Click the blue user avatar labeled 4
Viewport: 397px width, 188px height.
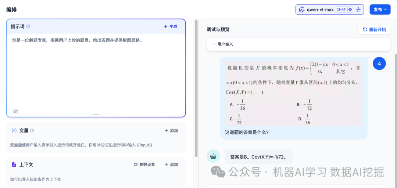pos(379,64)
